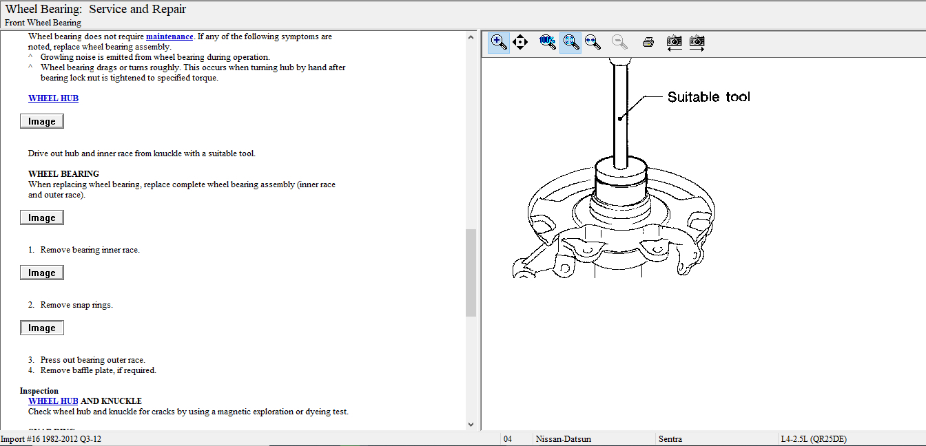This screenshot has height=446, width=926.
Task: Click the text pane scrollbar thumb
Action: pyautogui.click(x=471, y=273)
